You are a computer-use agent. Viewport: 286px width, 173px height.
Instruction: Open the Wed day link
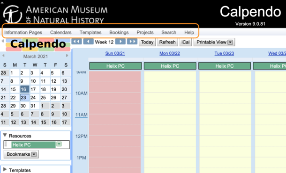coord(277,53)
